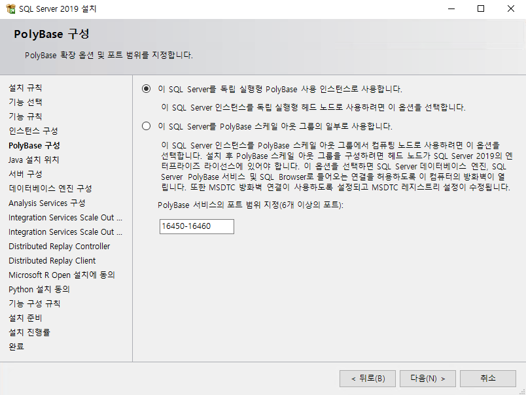Select 인스턴스 구성 step in sidebar
This screenshot has height=395, width=526.
(33, 131)
